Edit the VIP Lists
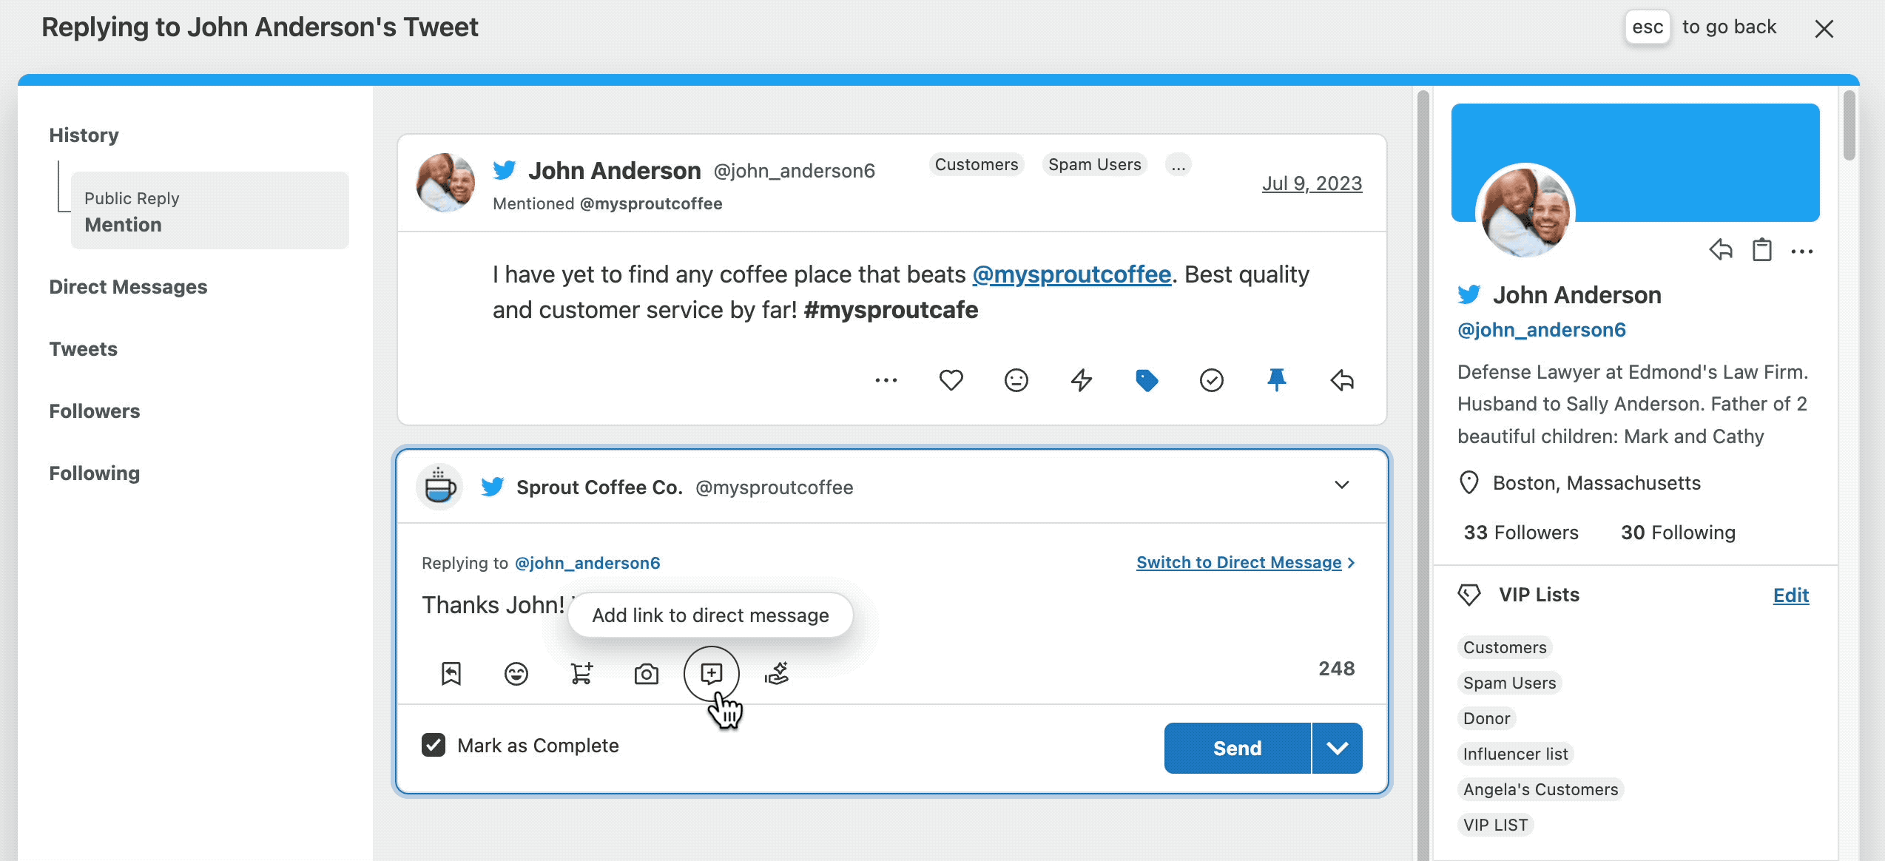This screenshot has width=1885, height=861. (1791, 595)
